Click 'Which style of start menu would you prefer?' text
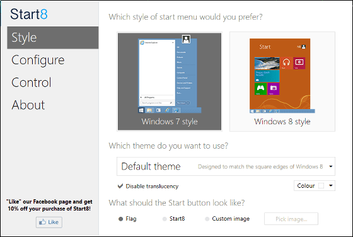This screenshot has height=237, width=353. [x=185, y=17]
